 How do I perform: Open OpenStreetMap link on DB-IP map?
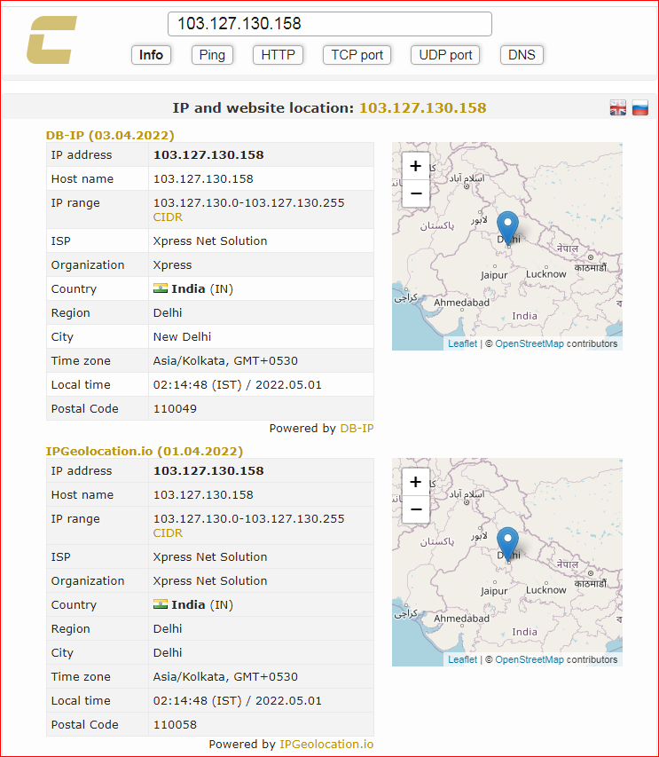click(x=530, y=343)
